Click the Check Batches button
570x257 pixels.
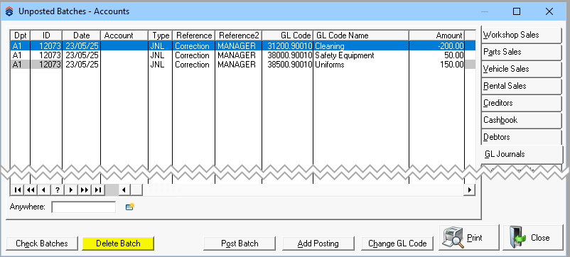point(42,244)
